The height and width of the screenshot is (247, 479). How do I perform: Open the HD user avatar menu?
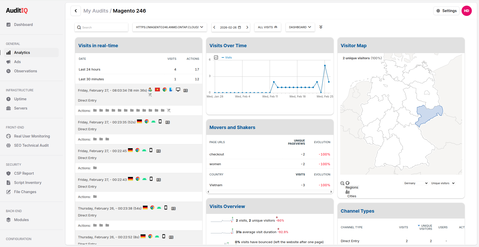point(466,11)
